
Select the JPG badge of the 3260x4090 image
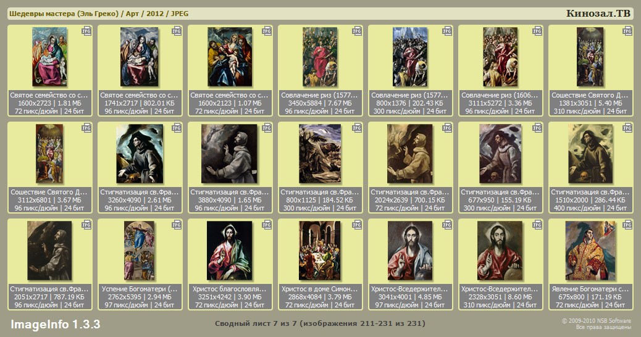point(177,128)
